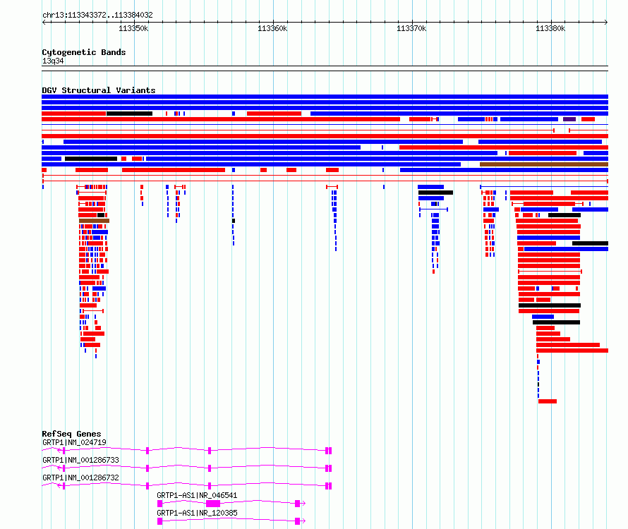Click the chr13:113343372..113384032 coordinate label
This screenshot has height=529, width=628.
[x=97, y=16]
